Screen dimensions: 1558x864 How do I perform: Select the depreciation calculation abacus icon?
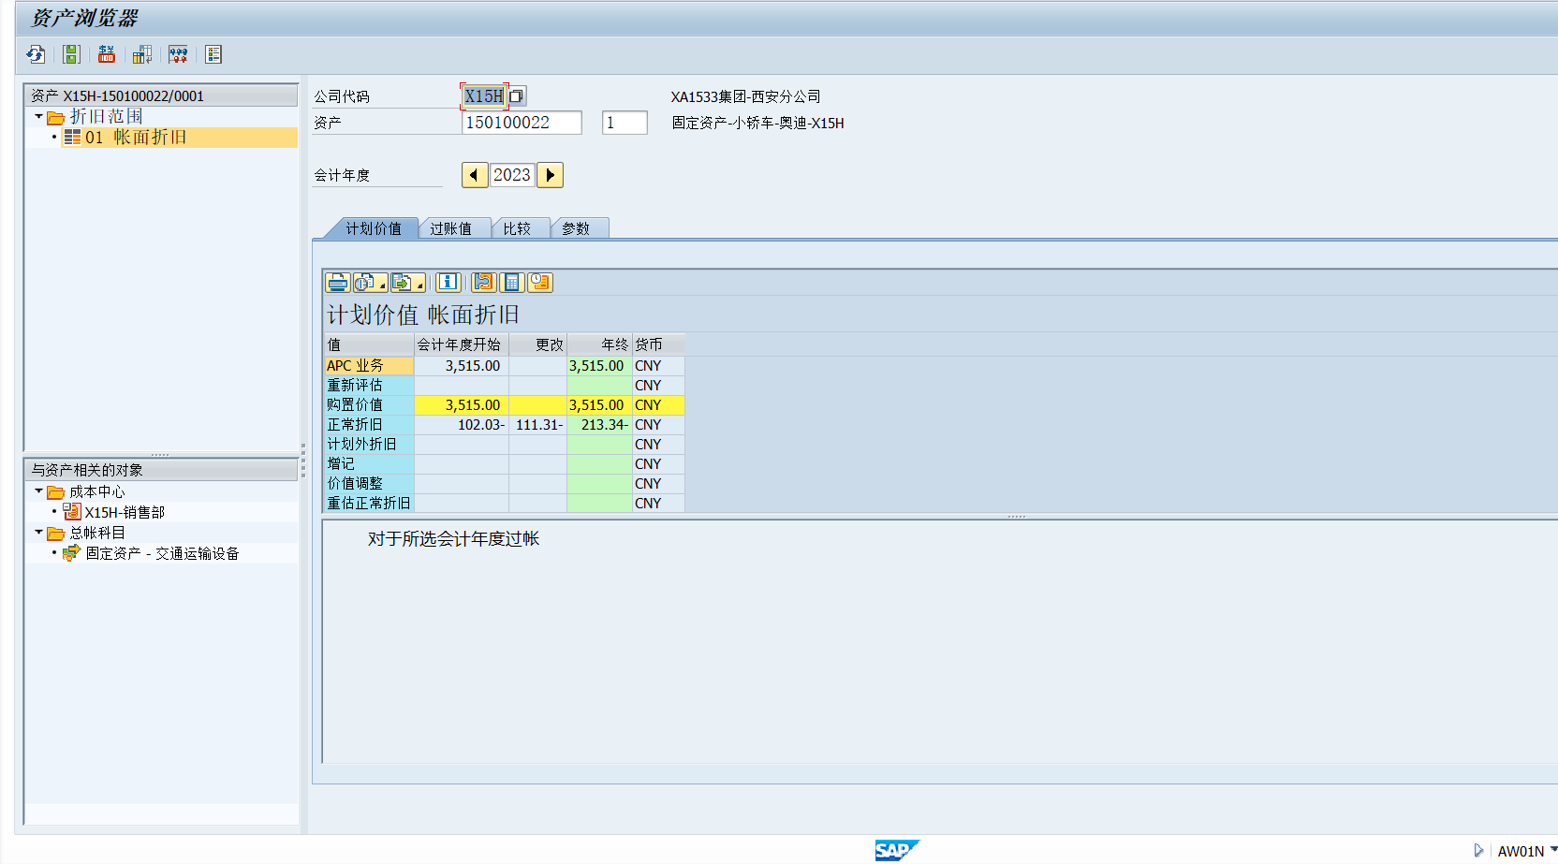(x=178, y=54)
